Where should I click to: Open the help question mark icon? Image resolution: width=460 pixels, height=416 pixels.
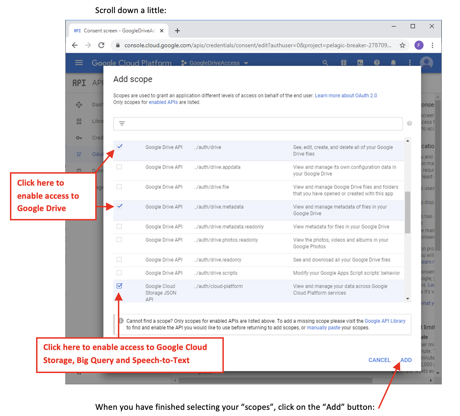[377, 63]
